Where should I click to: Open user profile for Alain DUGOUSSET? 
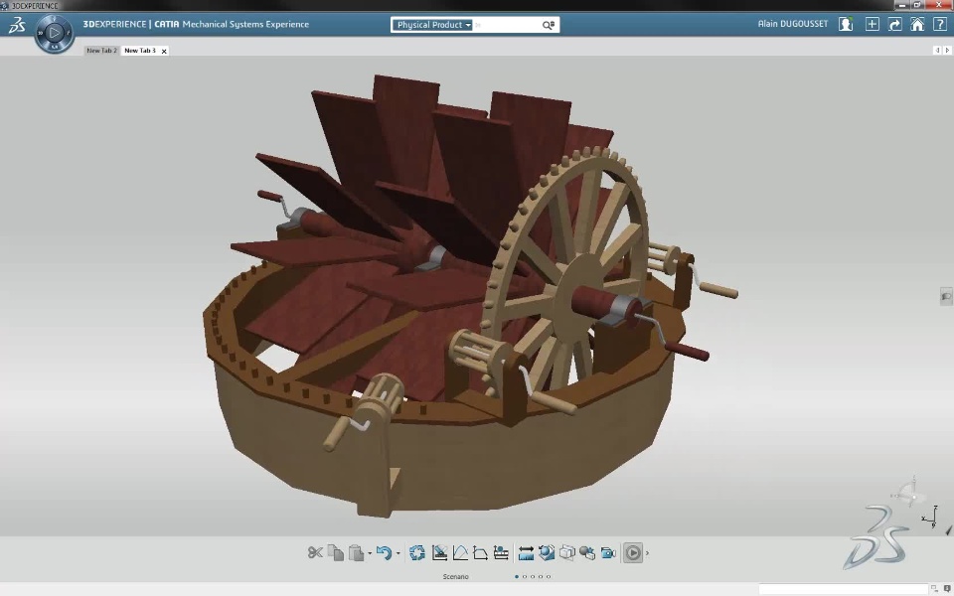point(792,24)
